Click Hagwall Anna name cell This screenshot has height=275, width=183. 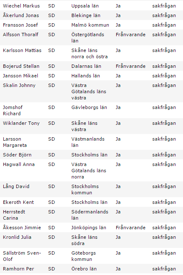tap(19, 164)
